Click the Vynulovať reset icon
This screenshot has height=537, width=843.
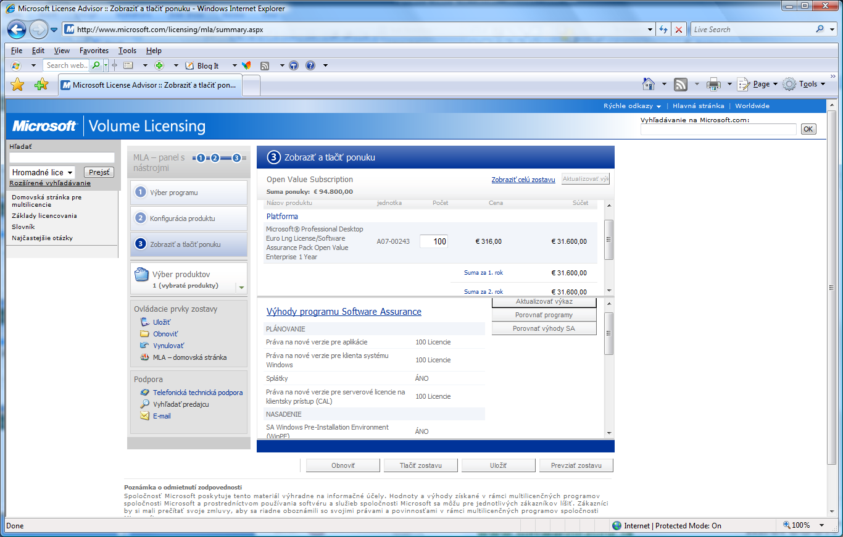(144, 346)
